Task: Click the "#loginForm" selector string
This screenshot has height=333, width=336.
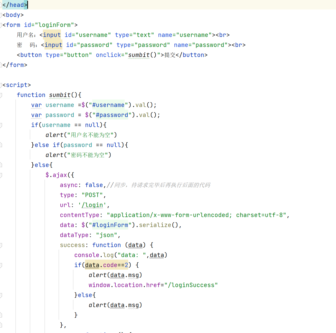Action: click(110, 225)
